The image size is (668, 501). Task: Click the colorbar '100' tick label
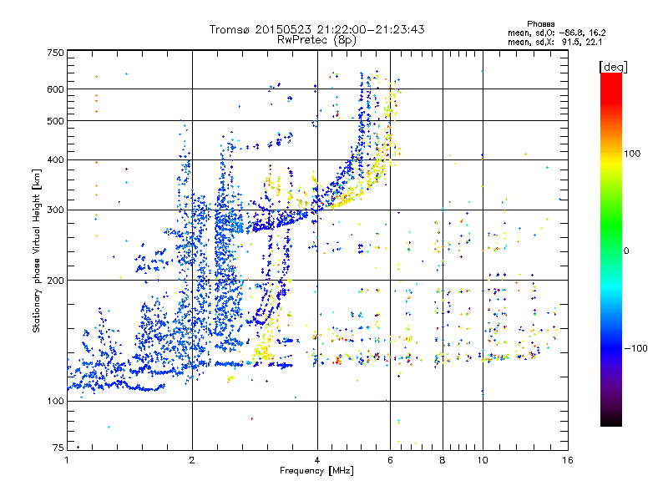coord(632,154)
